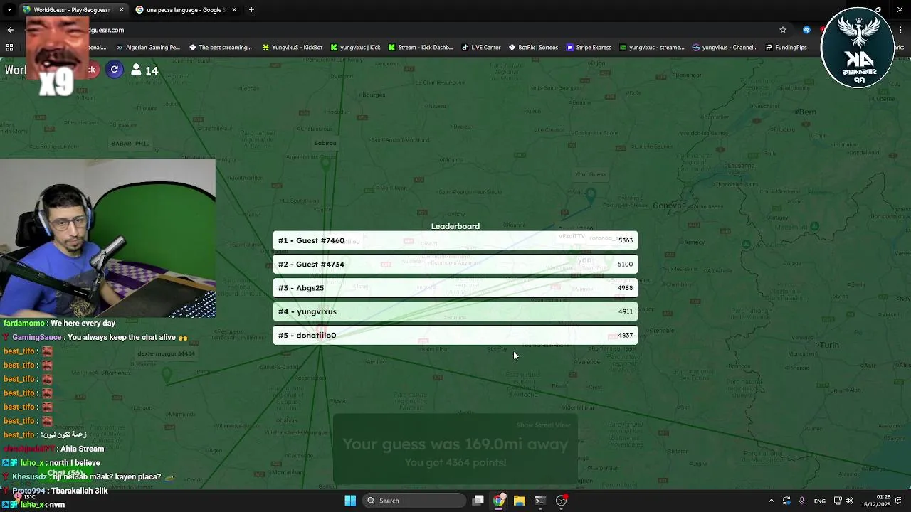Click the AK Streamer logo badge
The width and height of the screenshot is (911, 512).
[858, 48]
